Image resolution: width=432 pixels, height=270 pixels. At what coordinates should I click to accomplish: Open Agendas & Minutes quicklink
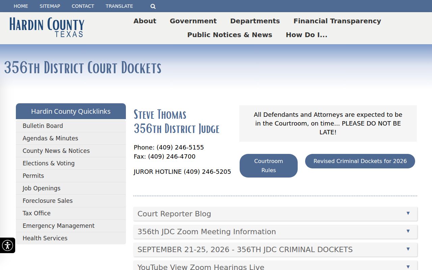point(71,138)
